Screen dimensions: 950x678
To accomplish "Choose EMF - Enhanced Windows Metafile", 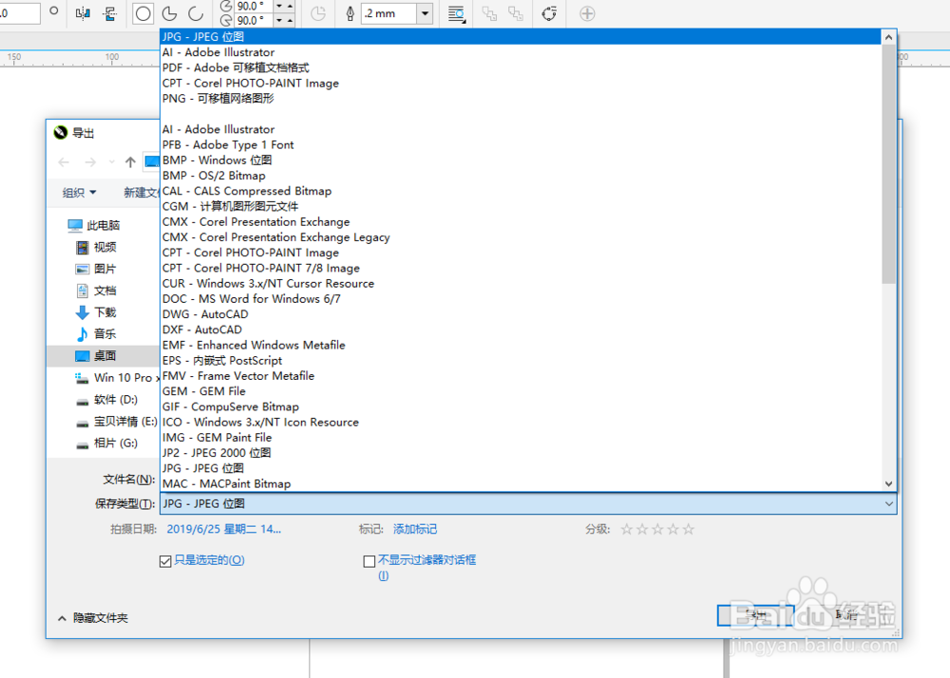I will pos(521,345).
